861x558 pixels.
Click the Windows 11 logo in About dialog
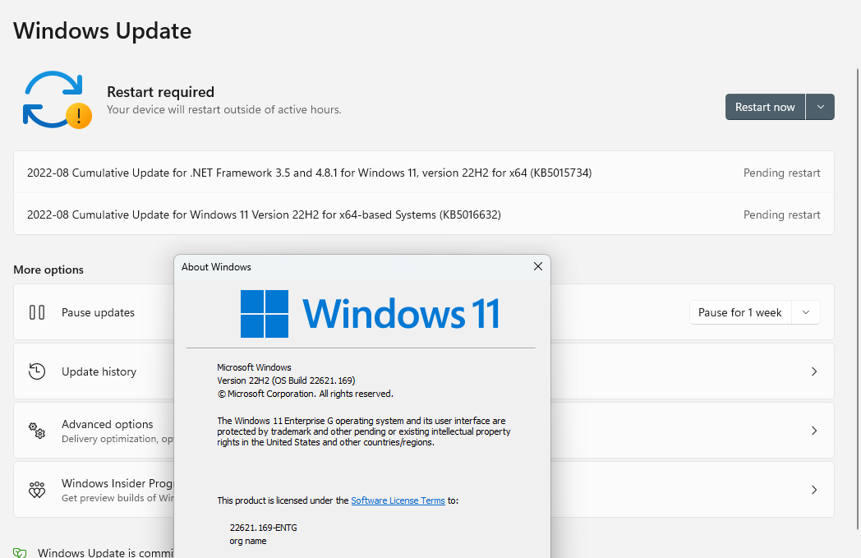pyautogui.click(x=370, y=314)
